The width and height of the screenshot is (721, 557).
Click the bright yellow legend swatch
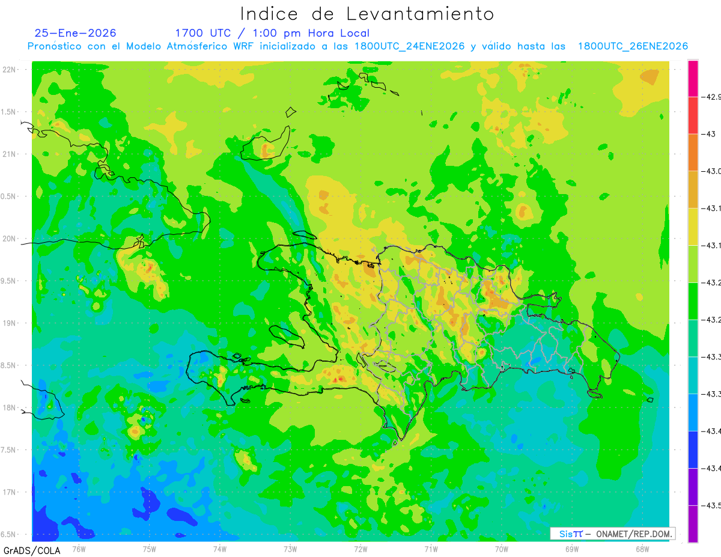tap(693, 227)
